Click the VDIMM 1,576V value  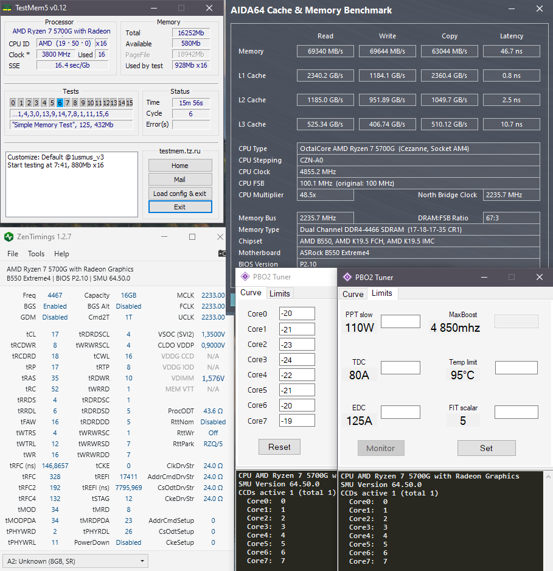(x=213, y=379)
